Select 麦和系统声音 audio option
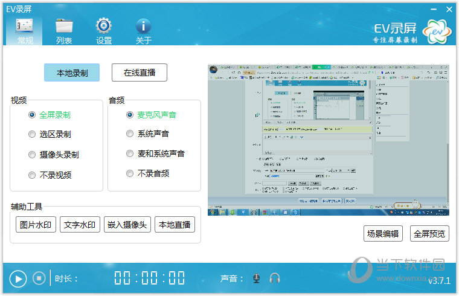 click(x=155, y=153)
